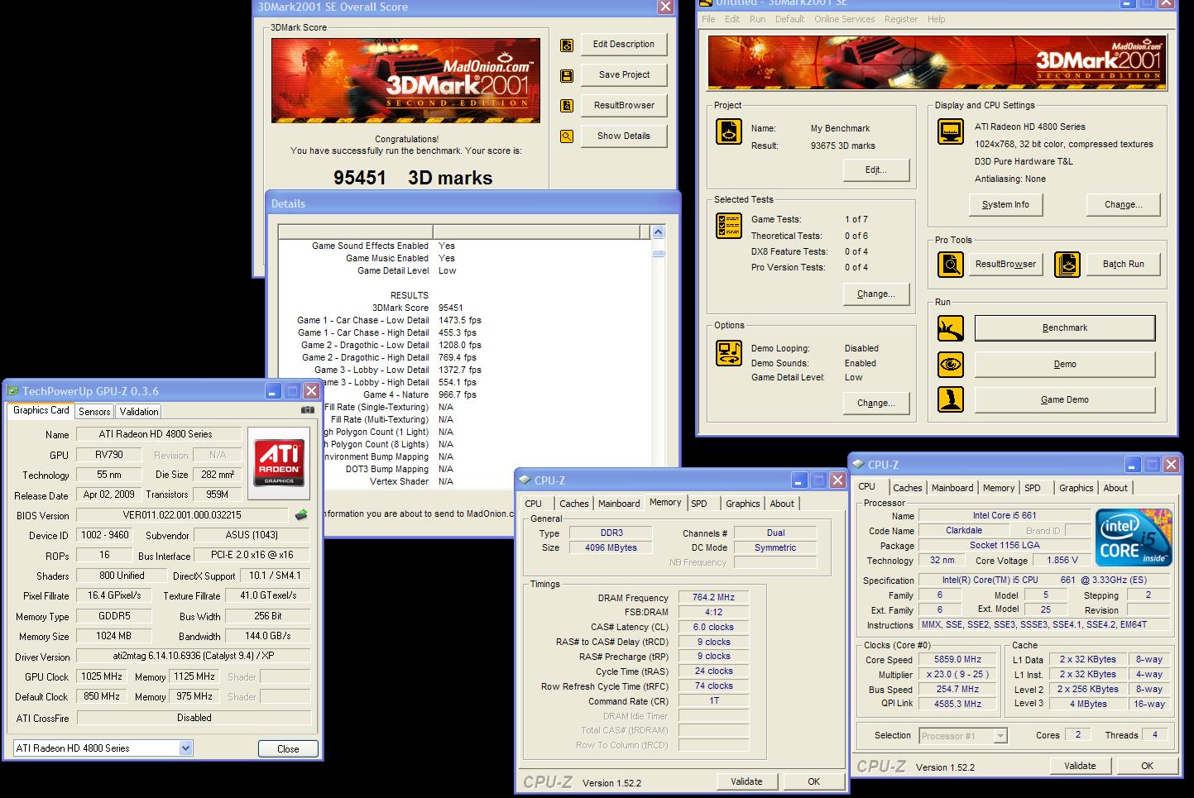Click the 3DMark2001 banner in Overall Score window
This screenshot has height=798, width=1194.
click(405, 80)
